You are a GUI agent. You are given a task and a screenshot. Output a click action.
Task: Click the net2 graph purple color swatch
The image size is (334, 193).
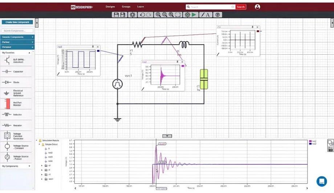tap(183, 66)
